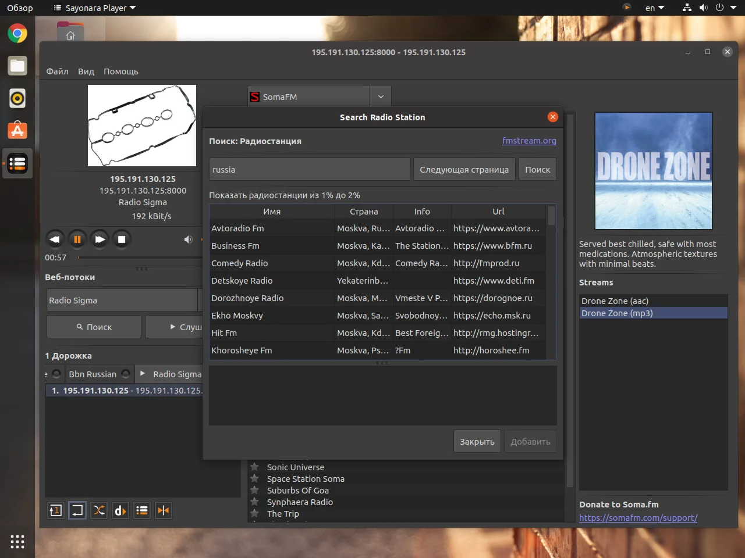This screenshot has width=745, height=558.
Task: Open the Файл menu
Action: [x=57, y=71]
